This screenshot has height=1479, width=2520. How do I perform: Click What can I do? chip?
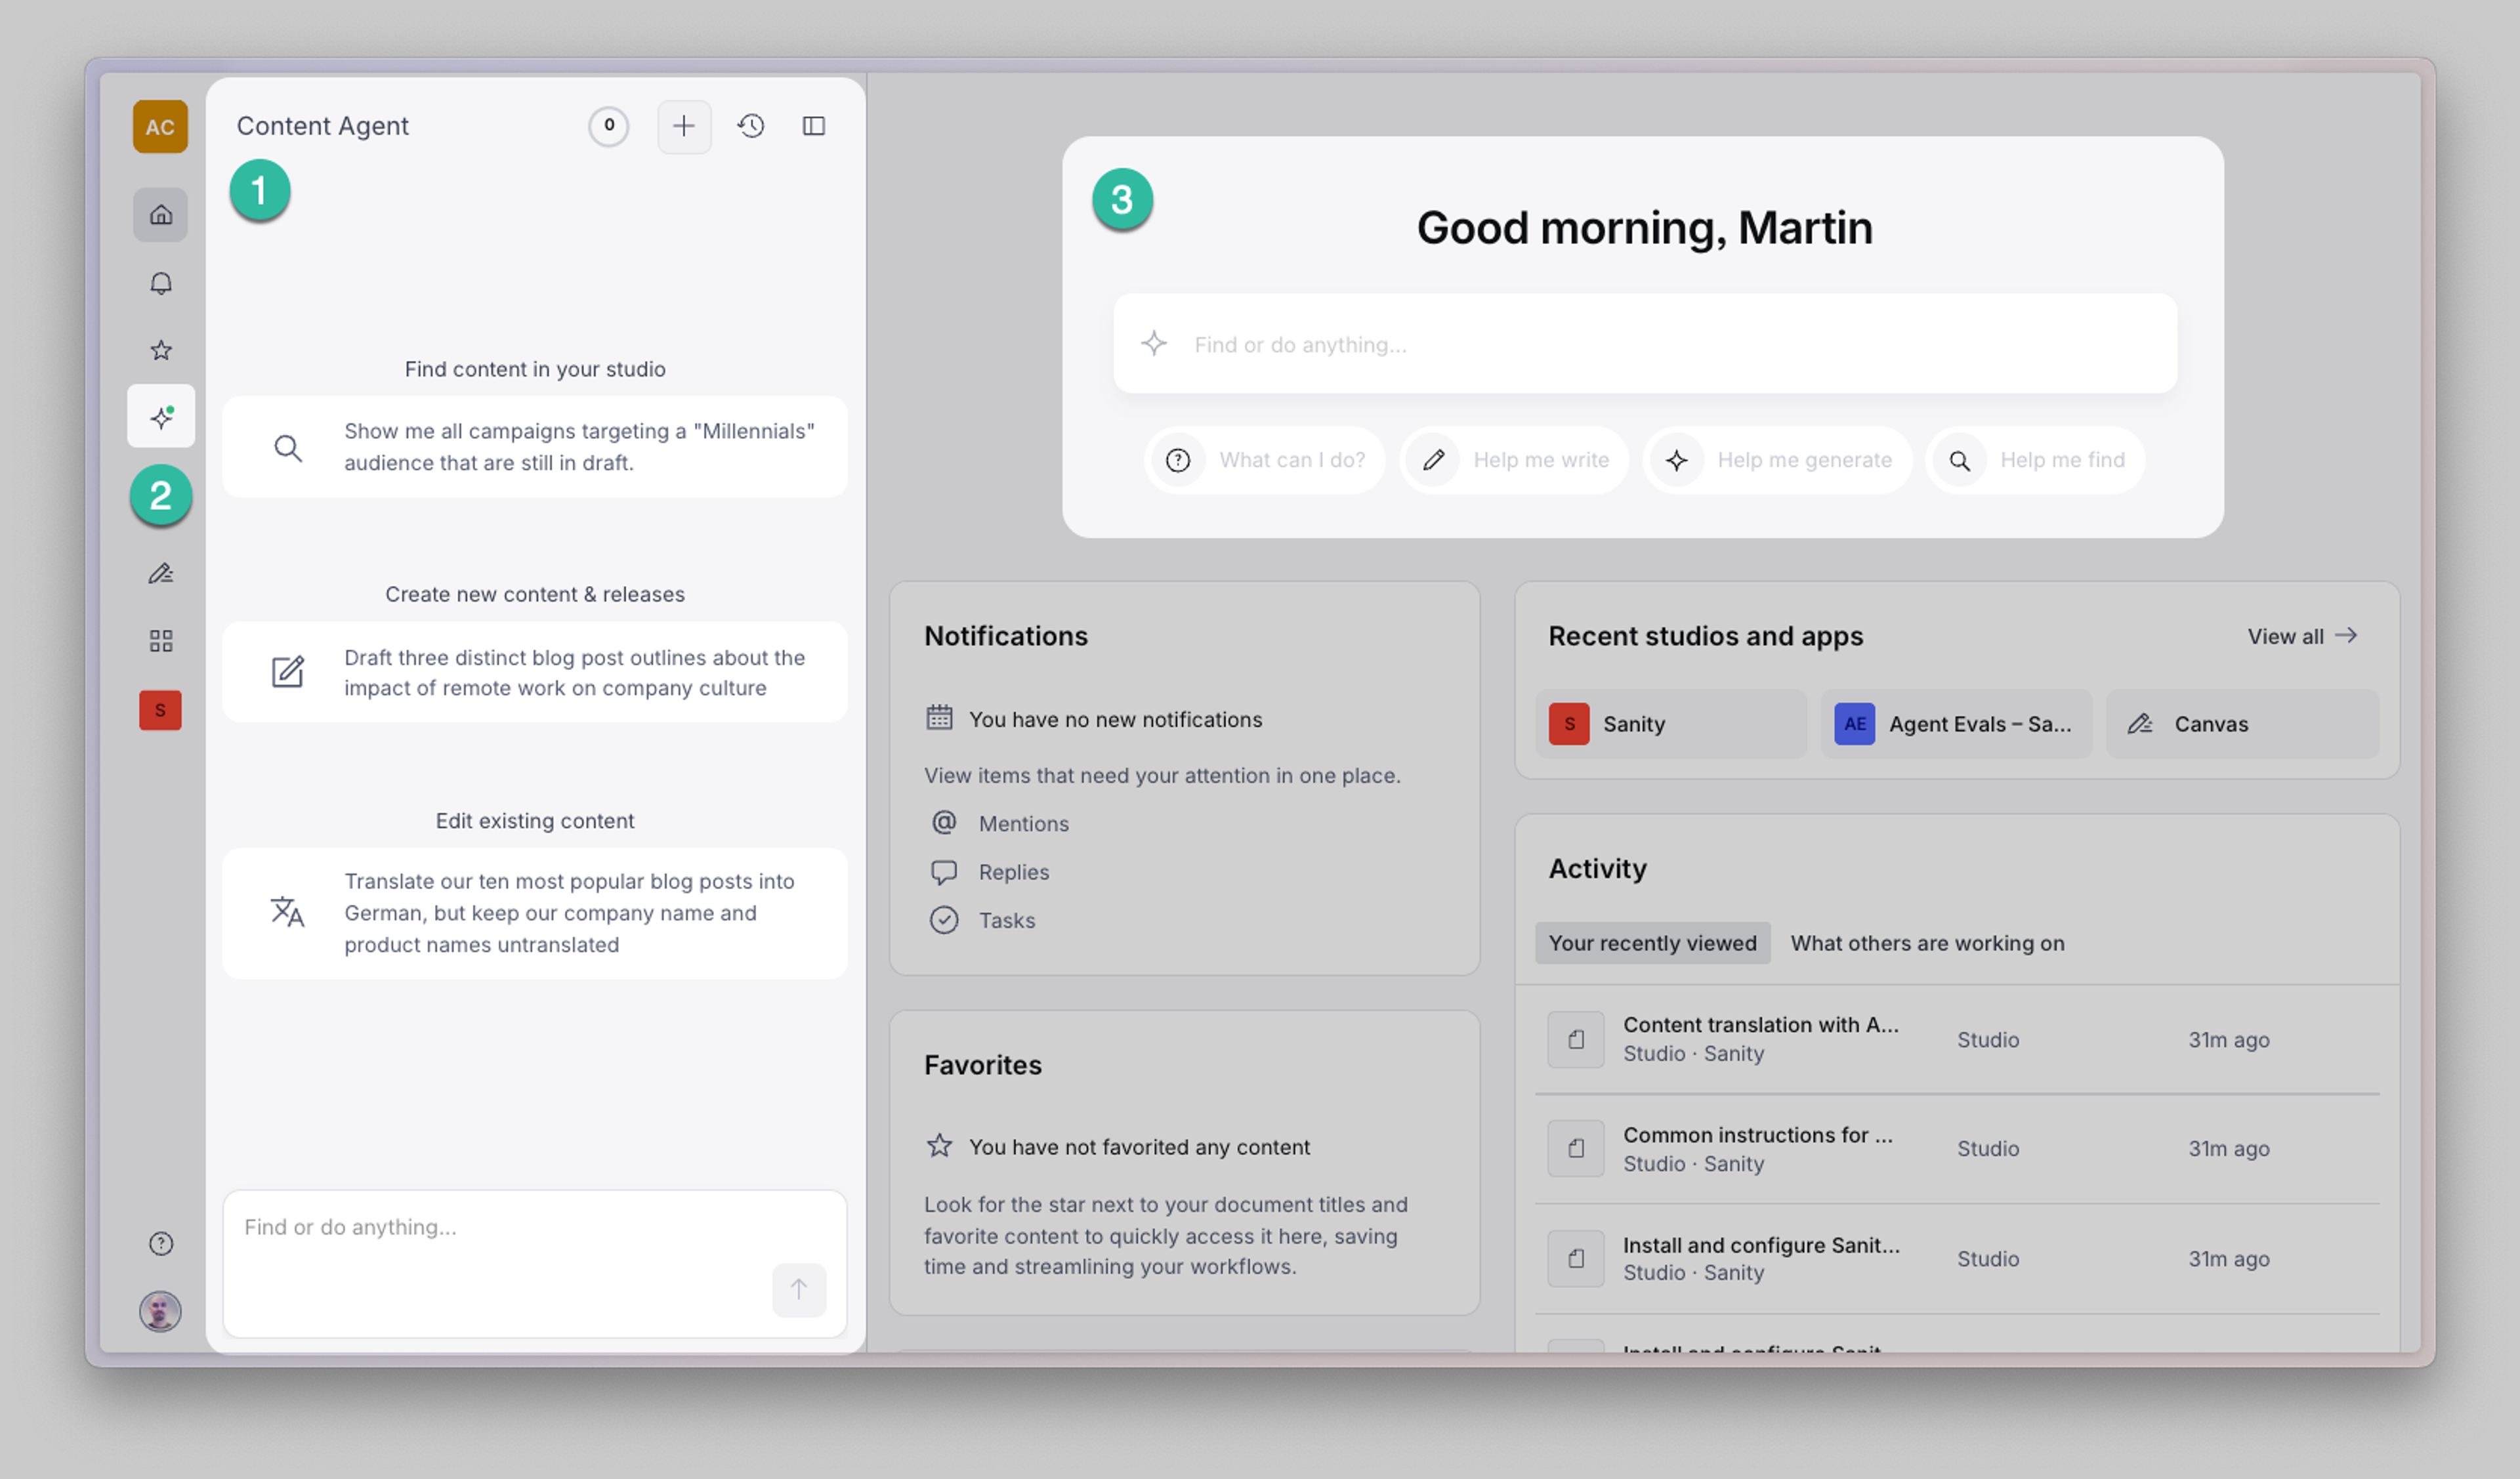(1265, 460)
